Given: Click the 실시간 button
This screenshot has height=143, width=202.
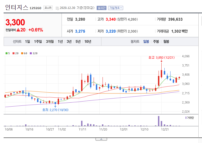Looking at the screenshot, I should tap(101, 8).
